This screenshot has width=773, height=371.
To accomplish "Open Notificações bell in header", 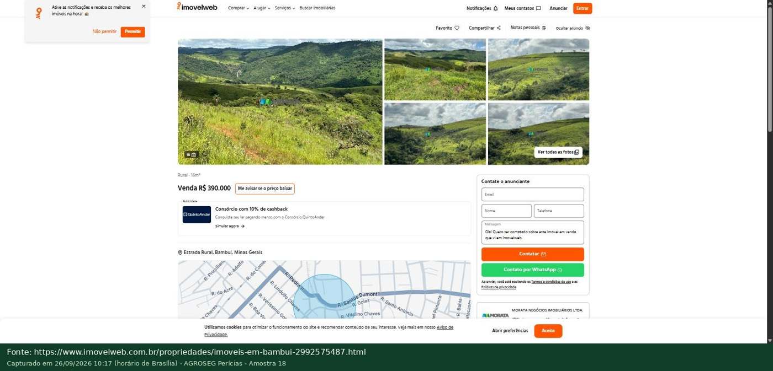I will pos(482,8).
